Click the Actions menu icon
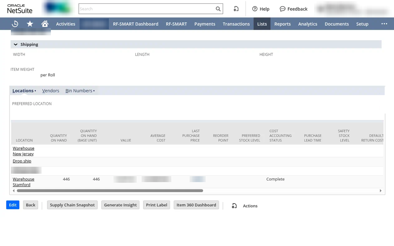394x246 pixels. (x=234, y=206)
